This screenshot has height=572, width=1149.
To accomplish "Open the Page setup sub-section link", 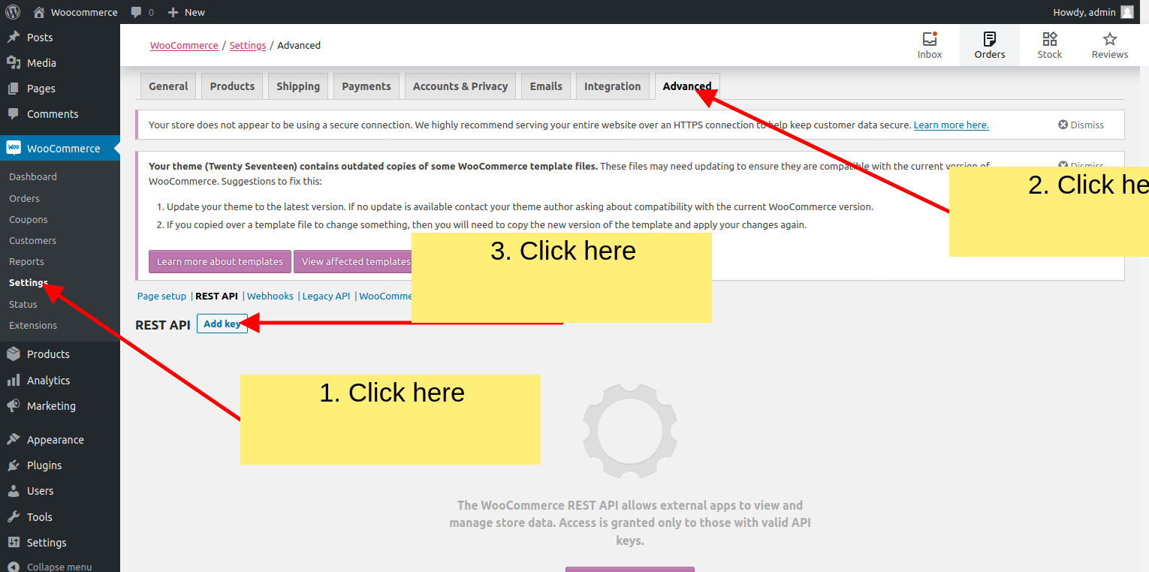I will pyautogui.click(x=161, y=296).
